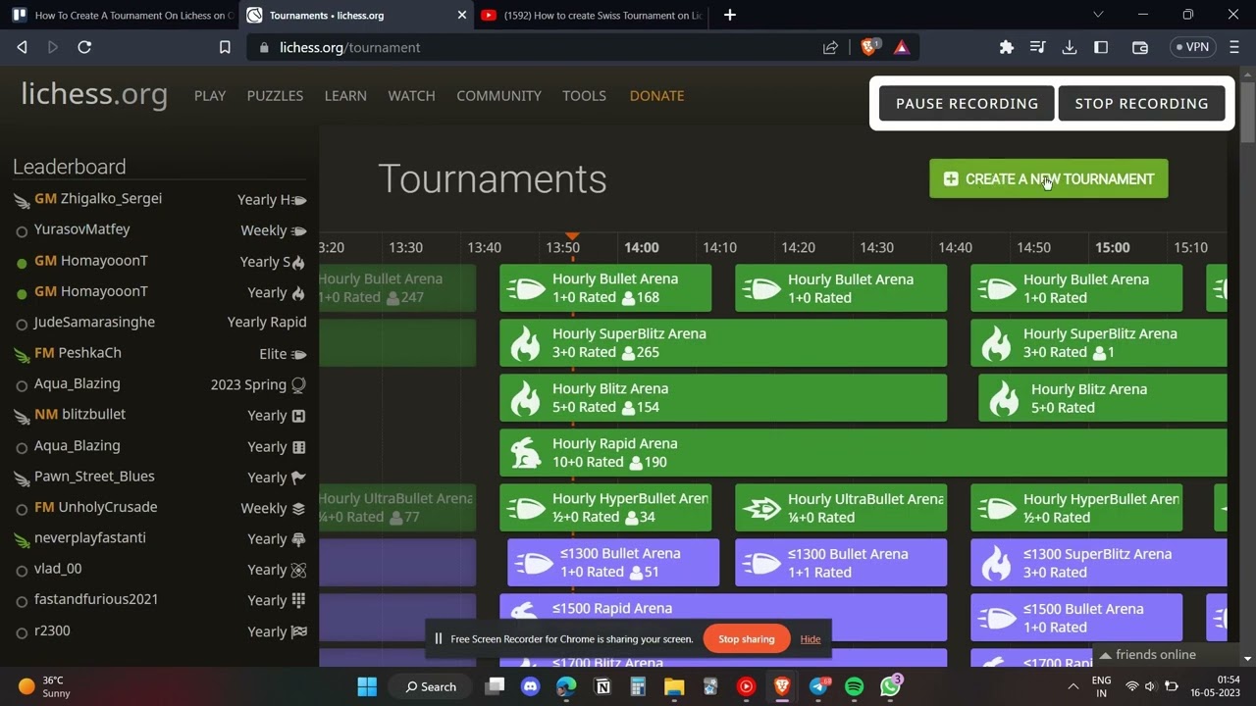The height and width of the screenshot is (706, 1256).
Task: Open the Brave Wallet icon
Action: coord(1140,47)
